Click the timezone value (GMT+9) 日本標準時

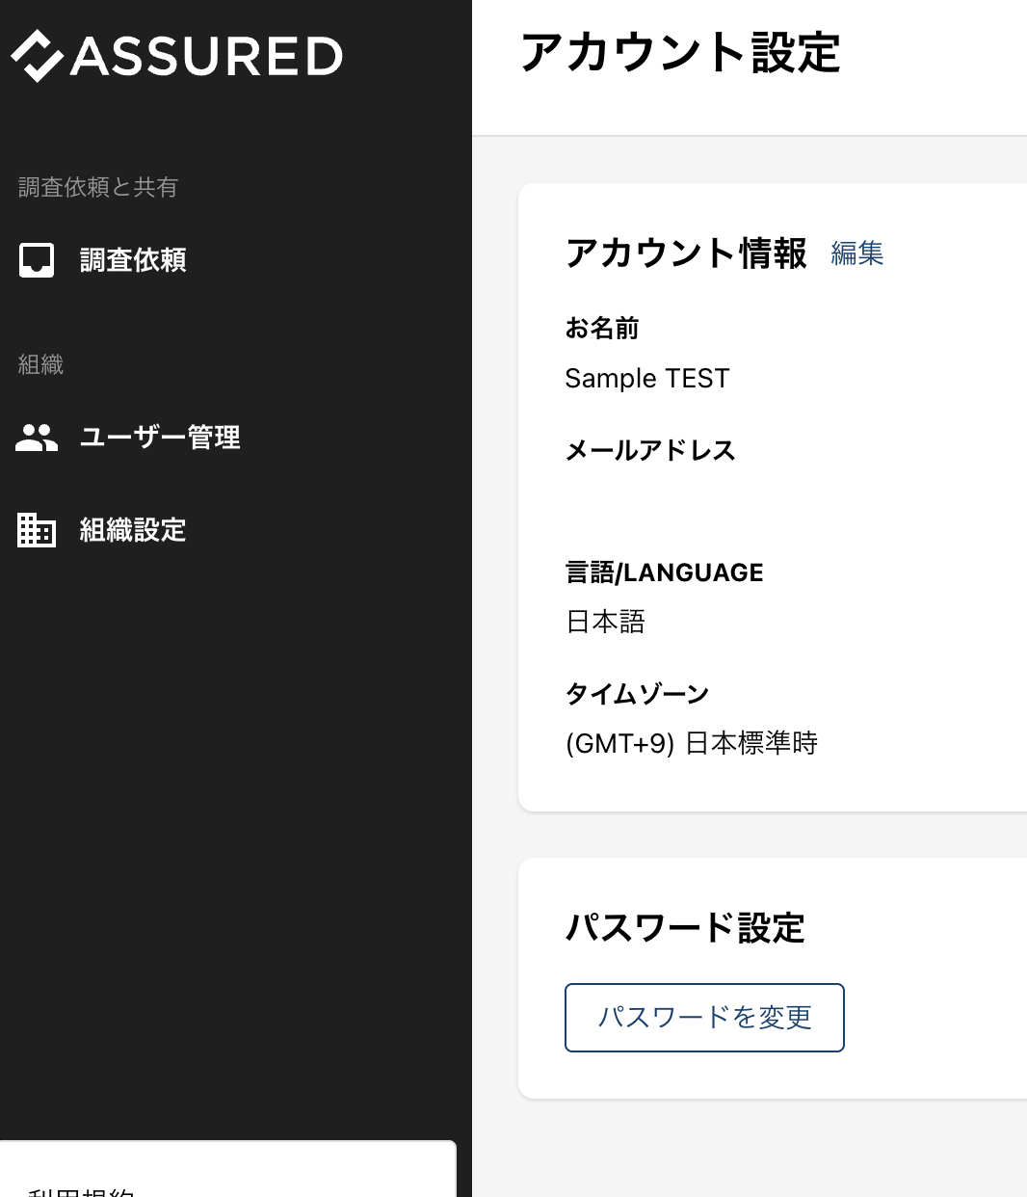pyautogui.click(x=692, y=743)
